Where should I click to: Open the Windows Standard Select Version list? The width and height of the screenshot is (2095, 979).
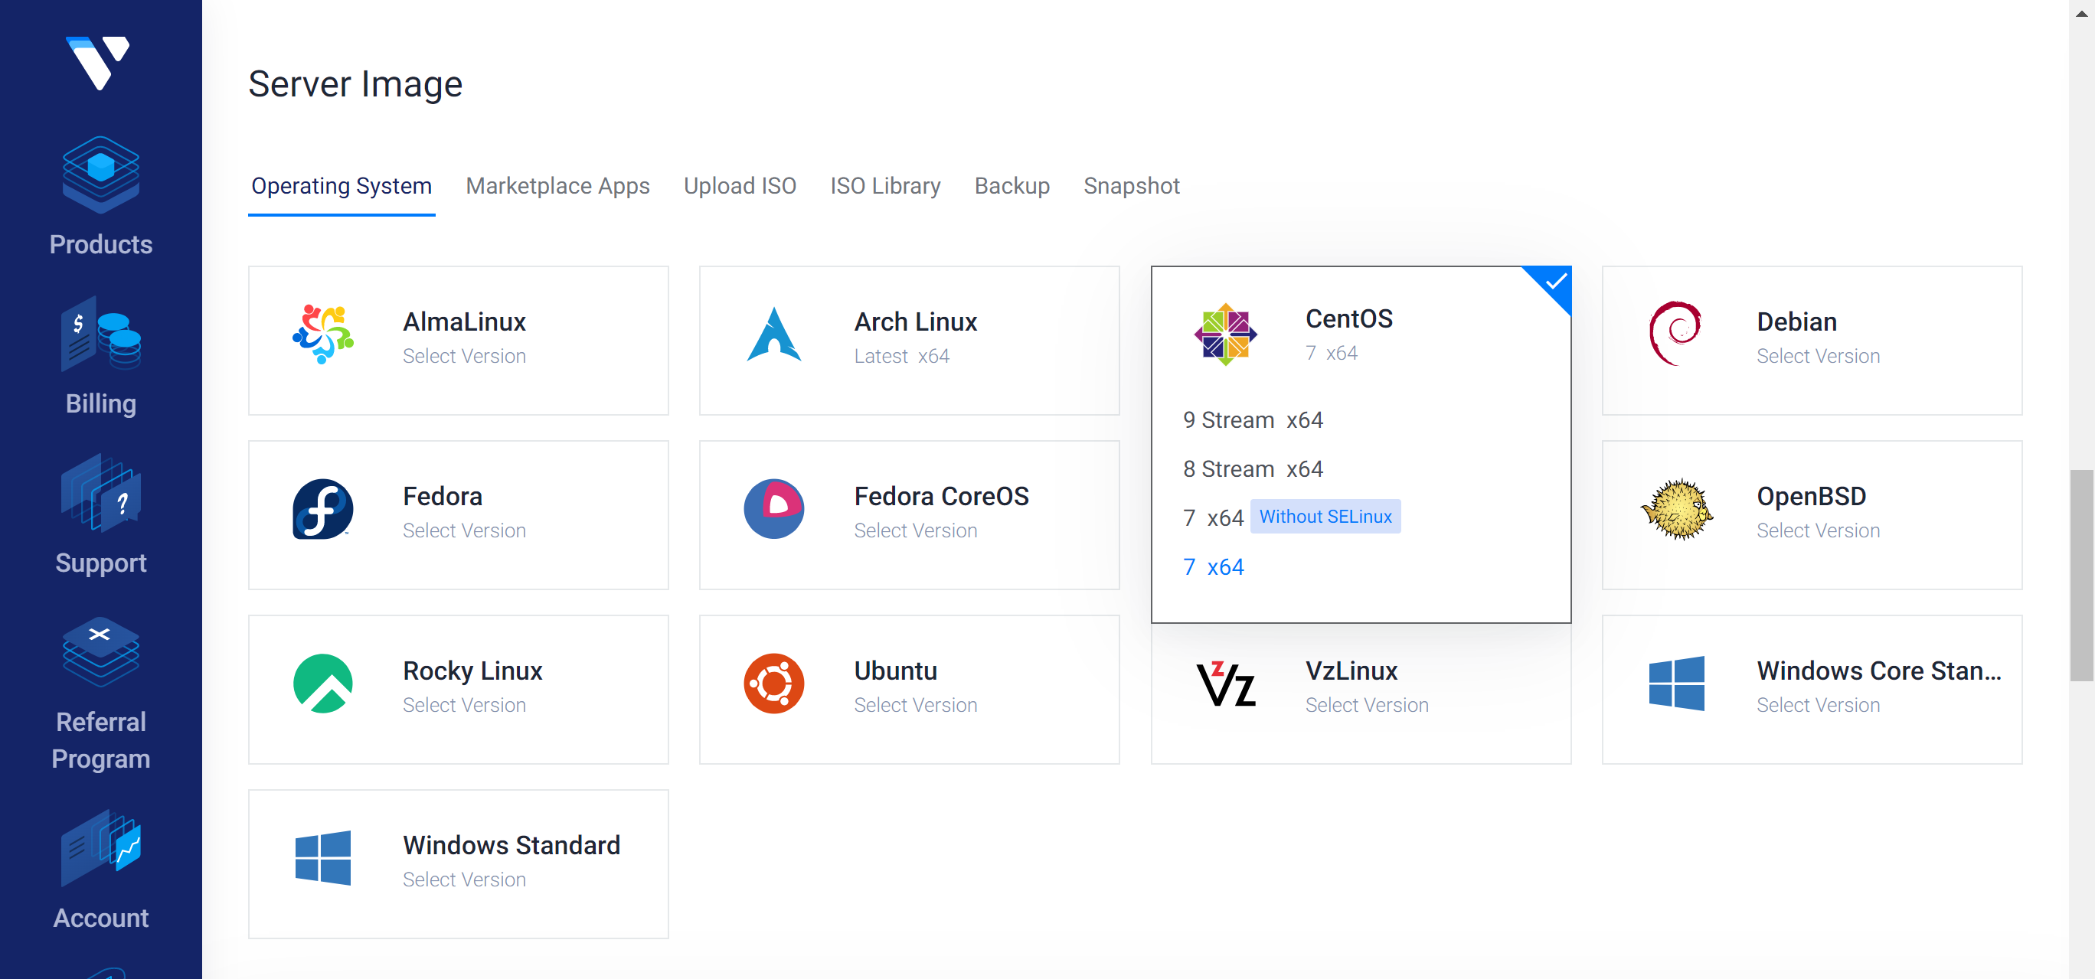pyautogui.click(x=464, y=879)
